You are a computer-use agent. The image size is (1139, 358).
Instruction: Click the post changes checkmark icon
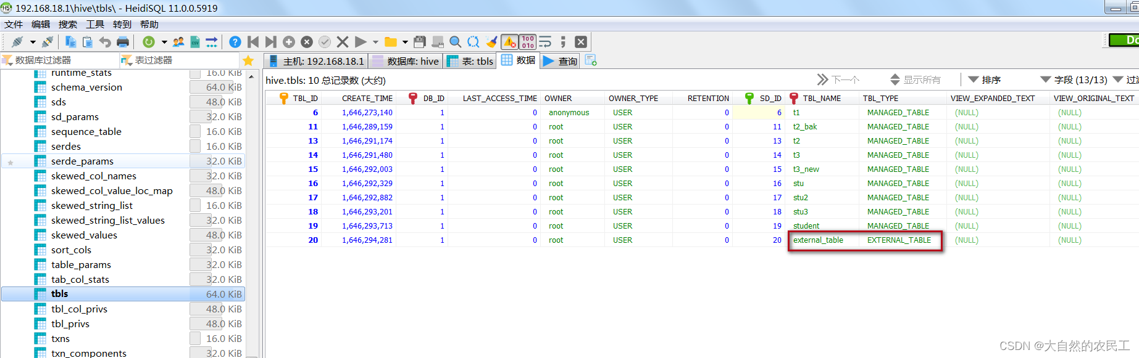tap(325, 42)
